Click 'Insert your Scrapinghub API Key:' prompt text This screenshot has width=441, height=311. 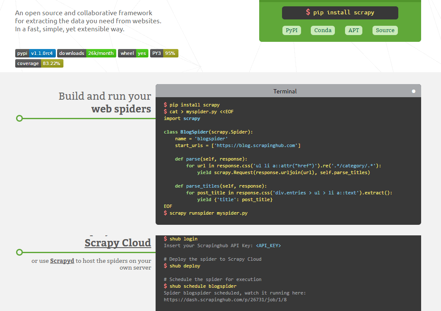click(x=208, y=246)
